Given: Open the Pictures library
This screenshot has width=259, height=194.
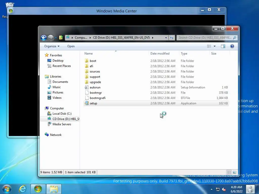Looking at the screenshot, I should click(58, 92).
